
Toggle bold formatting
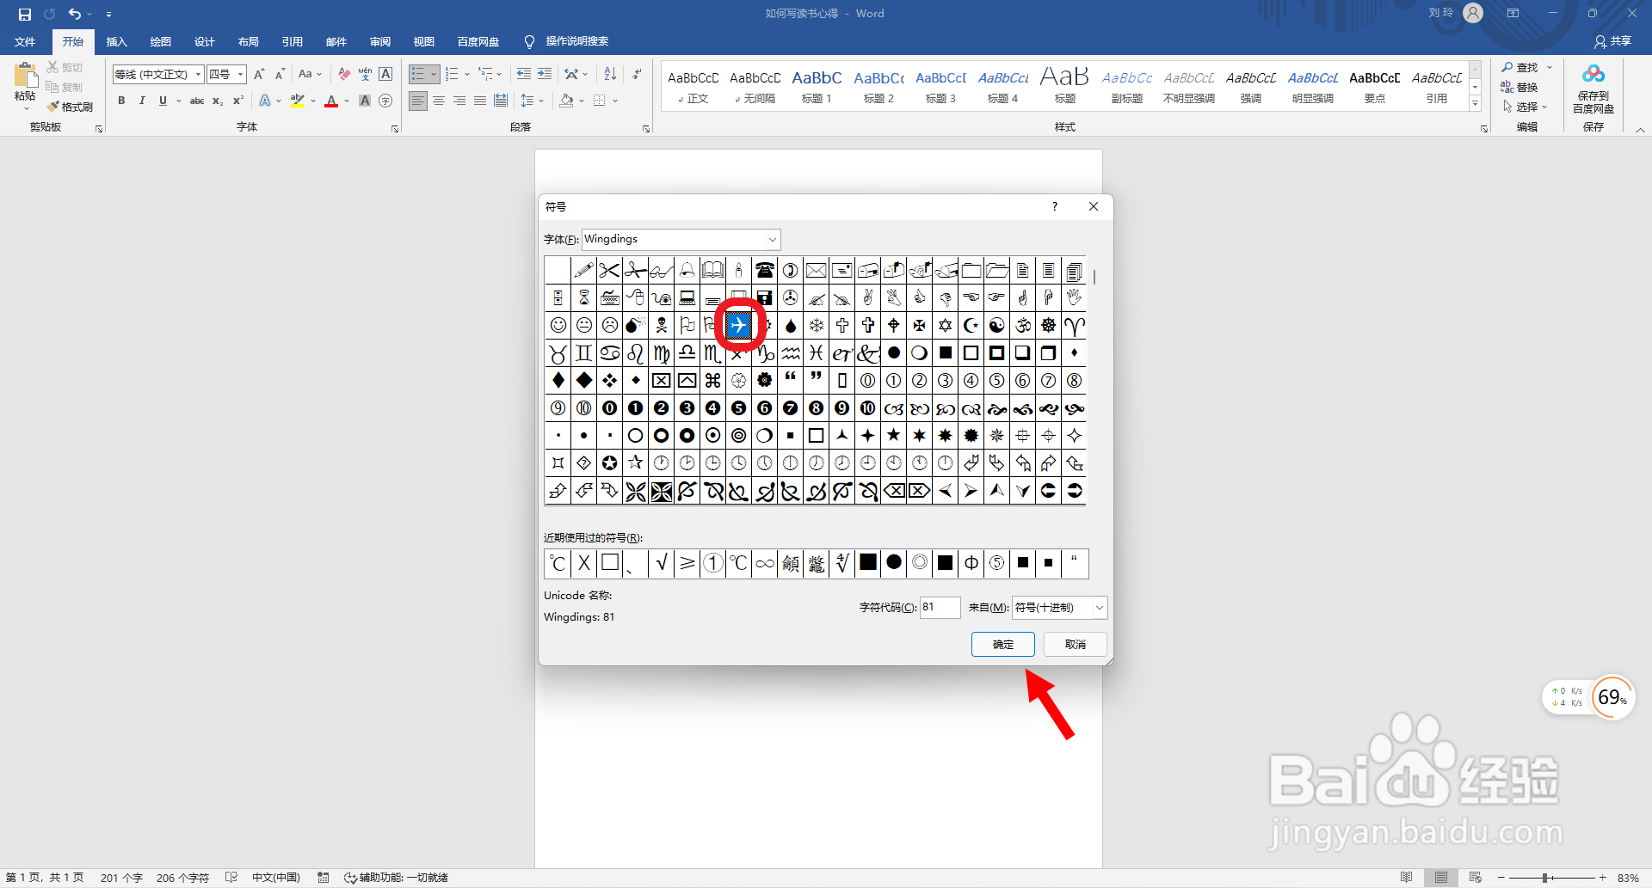[121, 101]
